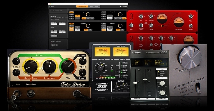Click the Treble tone knob

pyautogui.click(x=82, y=61)
